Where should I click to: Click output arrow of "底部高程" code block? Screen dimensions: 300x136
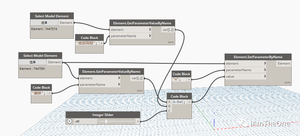click(101, 43)
